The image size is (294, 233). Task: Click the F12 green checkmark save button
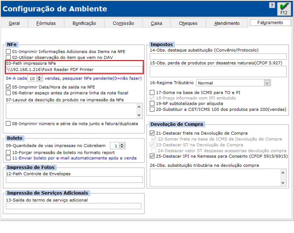284,8
